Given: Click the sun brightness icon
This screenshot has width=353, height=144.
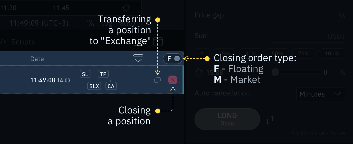Looking at the screenshot, I should 126,7.
